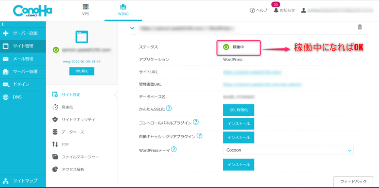Click the wing-2022-01-25-14-43 server name
The width and height of the screenshot is (379, 188).
coord(82,62)
